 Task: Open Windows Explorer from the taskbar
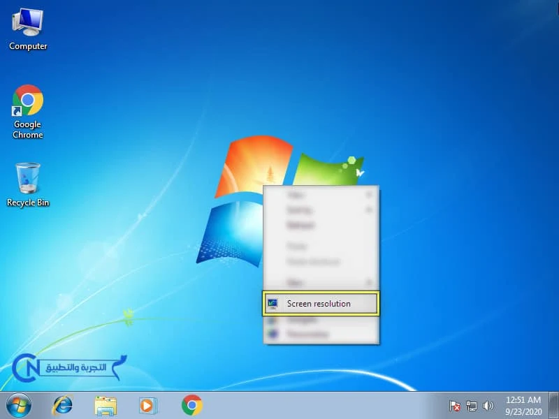click(106, 406)
